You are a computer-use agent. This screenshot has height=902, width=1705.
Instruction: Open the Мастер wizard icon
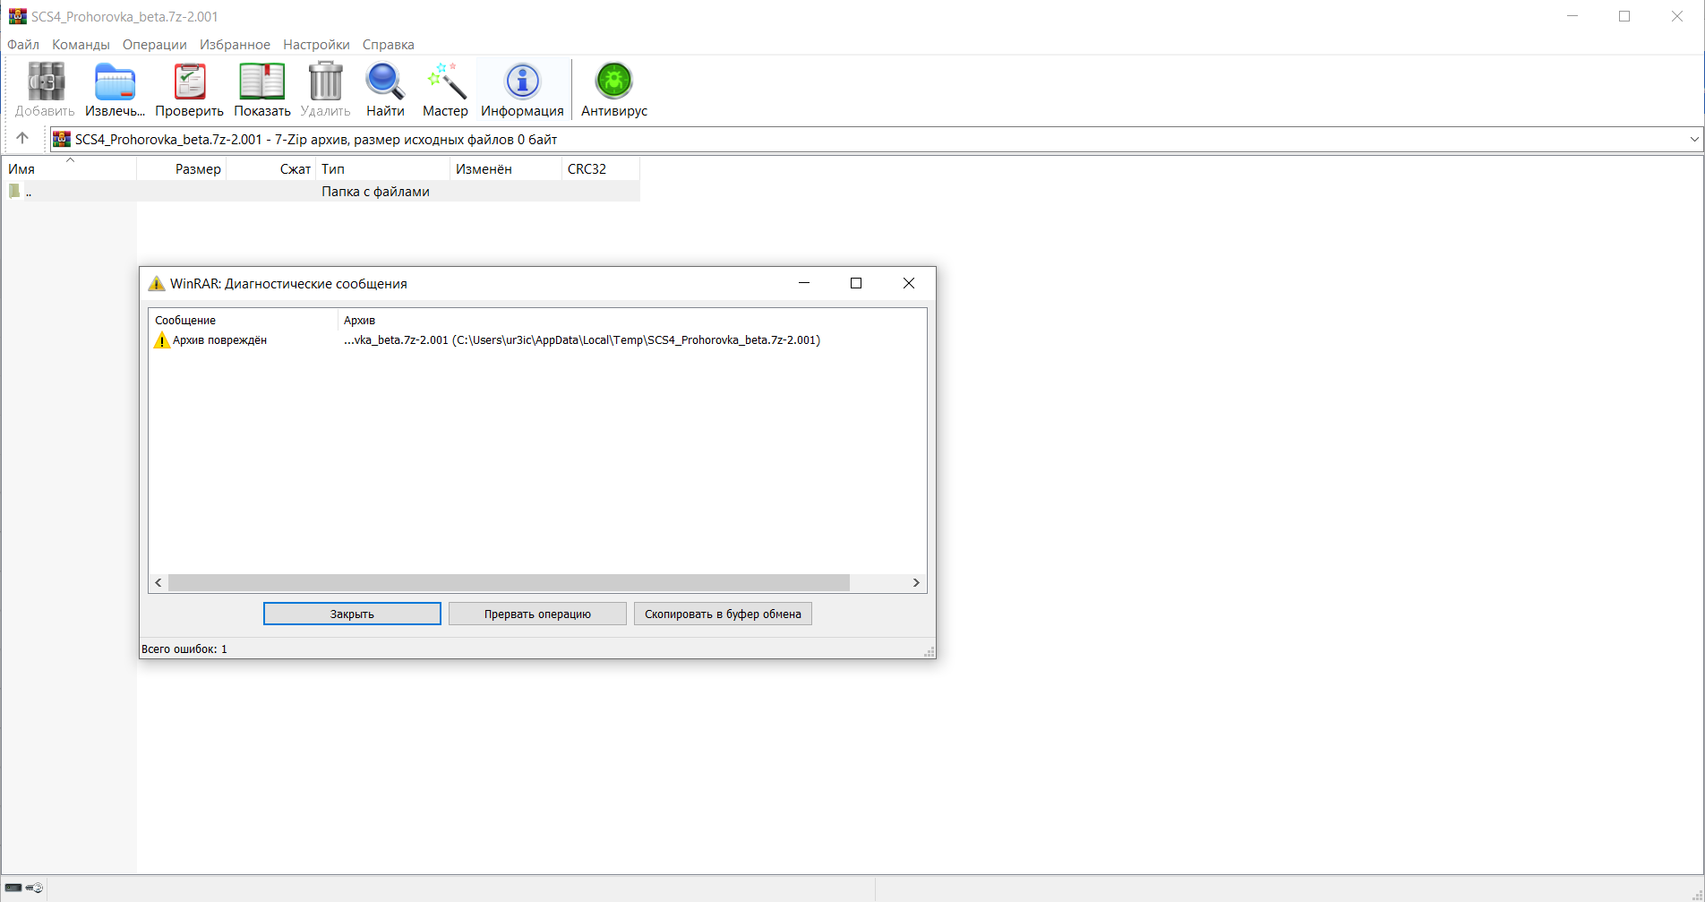click(445, 82)
